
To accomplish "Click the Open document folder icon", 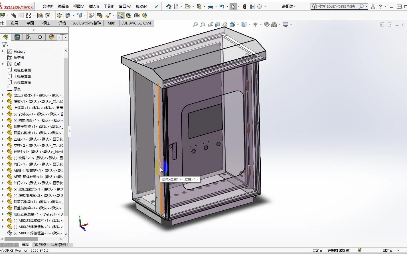I will click(x=187, y=6).
